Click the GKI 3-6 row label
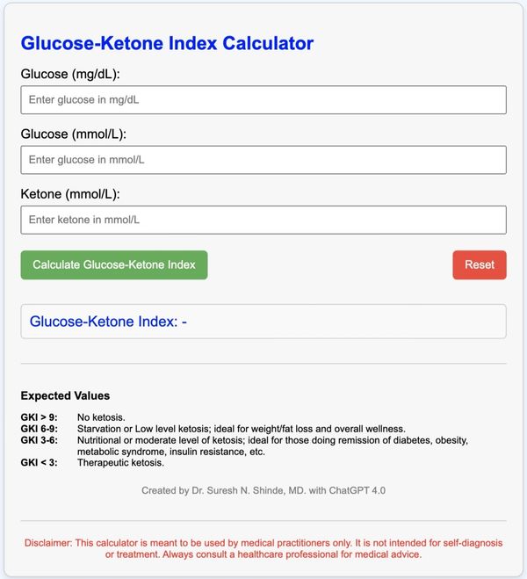 pyautogui.click(x=39, y=440)
